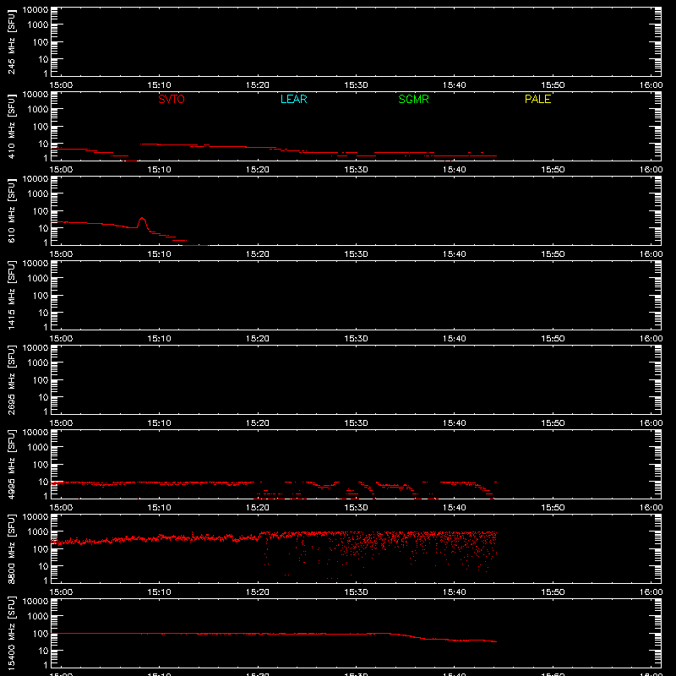Click 15:10 label below the 410 MHz panel

click(x=159, y=170)
